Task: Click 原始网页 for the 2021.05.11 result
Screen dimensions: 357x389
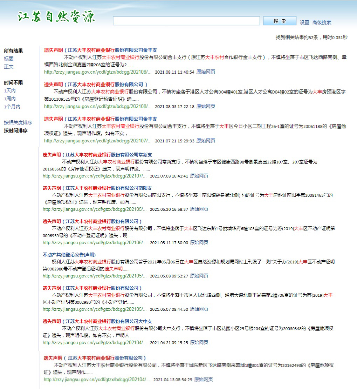Action: tap(199, 242)
